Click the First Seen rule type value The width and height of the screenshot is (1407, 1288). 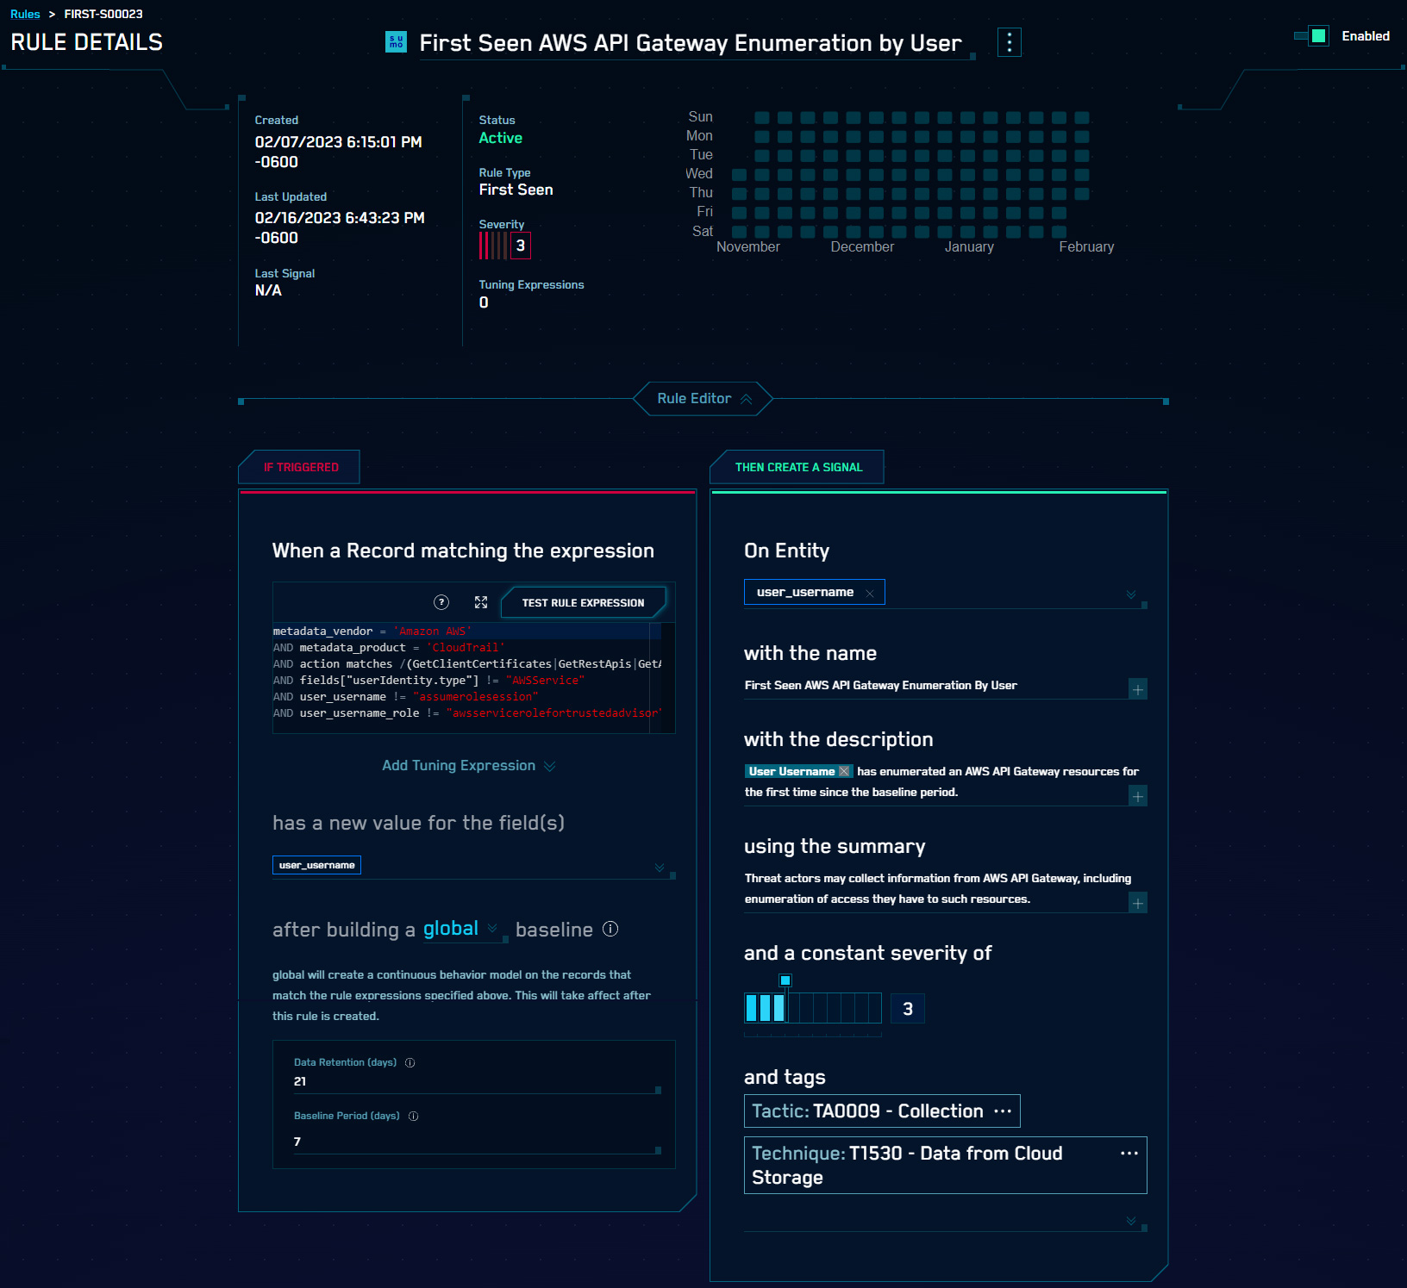click(x=516, y=190)
